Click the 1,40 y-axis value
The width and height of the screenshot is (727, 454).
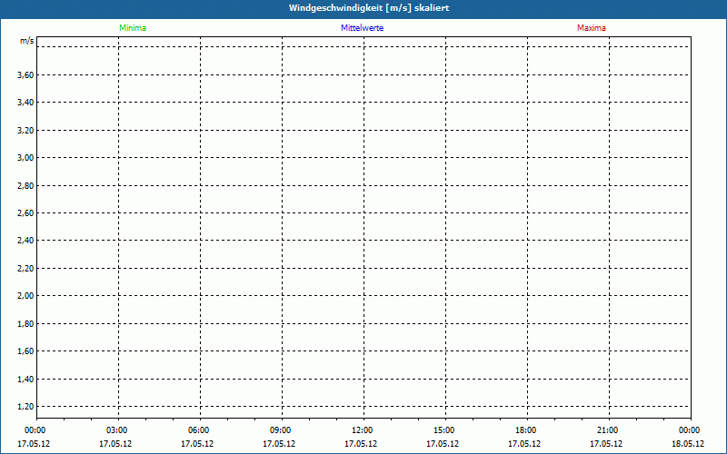[x=25, y=379]
